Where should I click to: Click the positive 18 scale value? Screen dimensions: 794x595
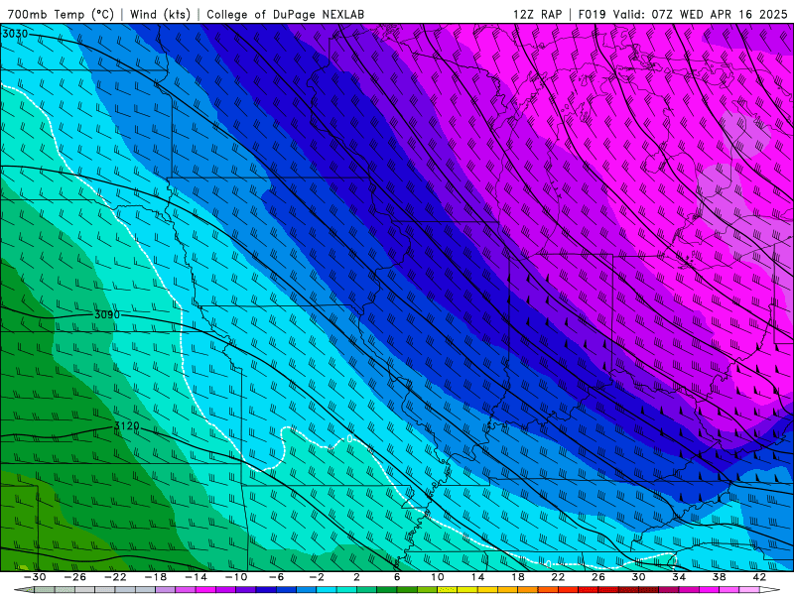coord(517,577)
